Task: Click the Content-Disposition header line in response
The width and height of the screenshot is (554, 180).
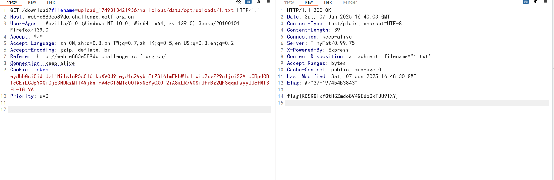Action: [x=359, y=56]
